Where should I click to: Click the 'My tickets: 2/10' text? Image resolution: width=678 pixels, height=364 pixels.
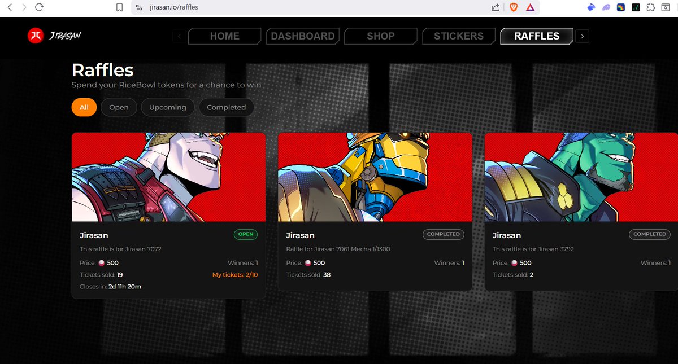click(235, 275)
